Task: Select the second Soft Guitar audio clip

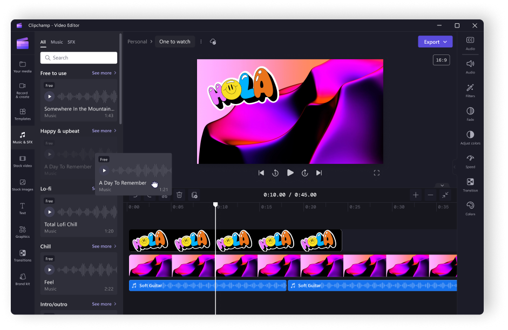Action: 372,285
